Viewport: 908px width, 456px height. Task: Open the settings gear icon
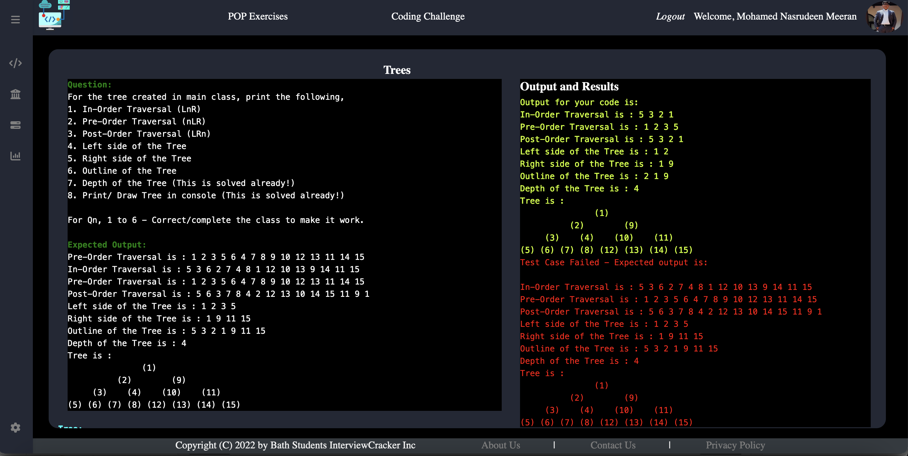click(x=15, y=428)
